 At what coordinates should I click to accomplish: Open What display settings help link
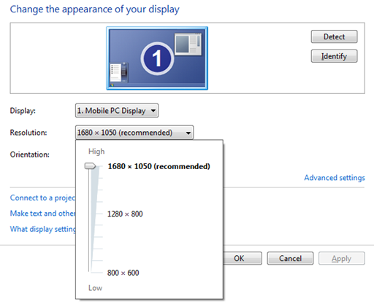point(42,229)
